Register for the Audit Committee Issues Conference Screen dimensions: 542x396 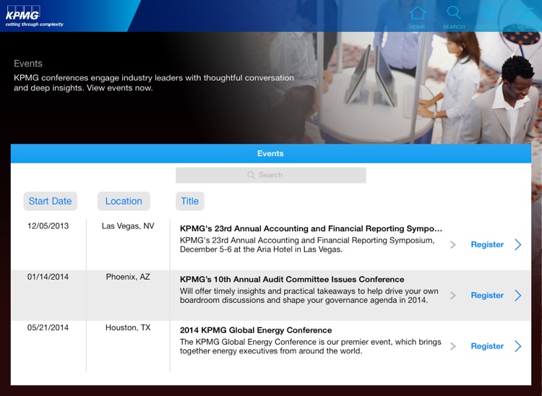[487, 296]
